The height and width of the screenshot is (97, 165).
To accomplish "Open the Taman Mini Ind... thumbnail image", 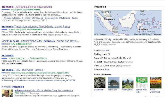I will coord(142,83).
